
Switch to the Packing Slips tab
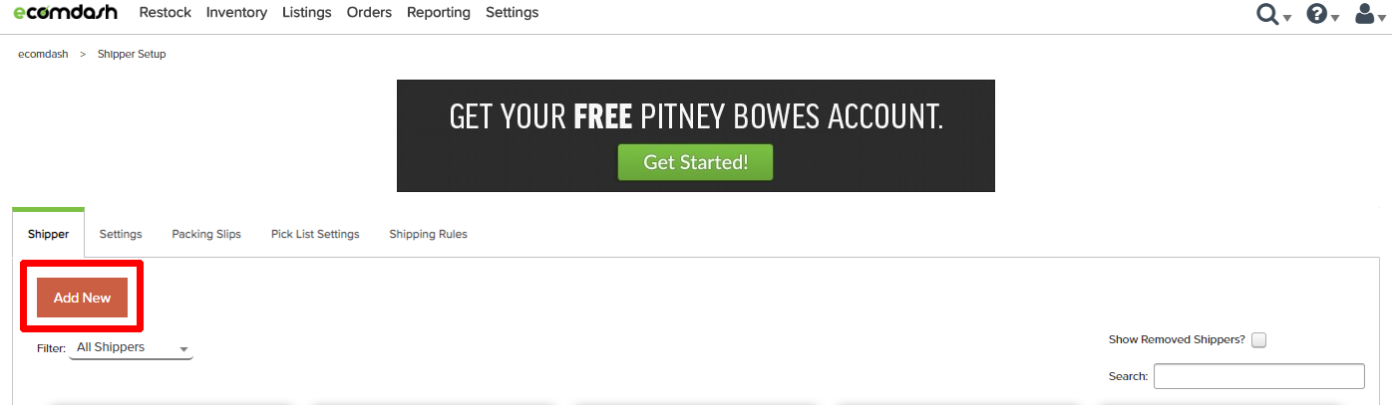206,234
